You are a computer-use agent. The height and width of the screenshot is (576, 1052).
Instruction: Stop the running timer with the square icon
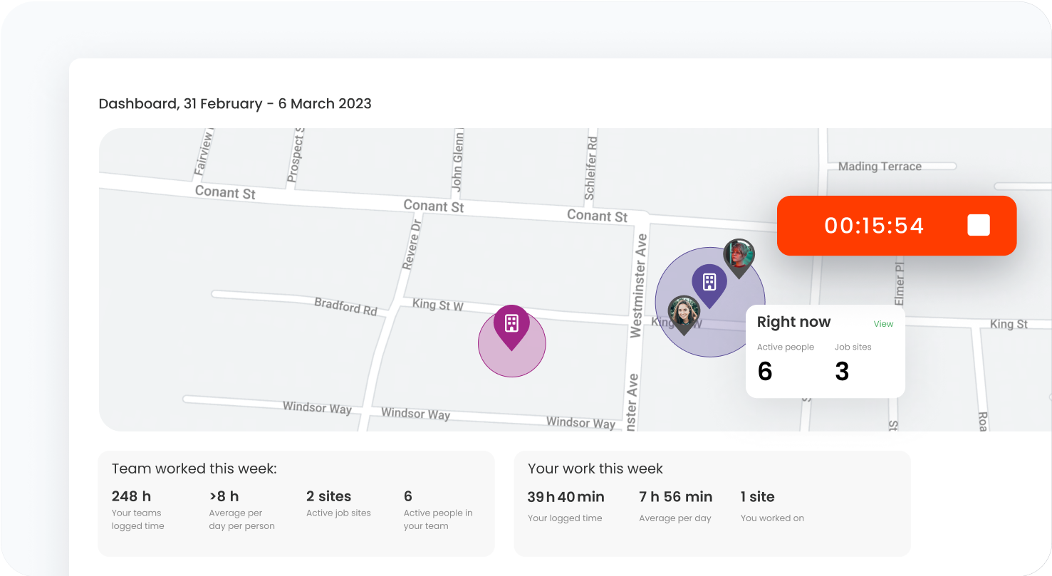tap(979, 225)
